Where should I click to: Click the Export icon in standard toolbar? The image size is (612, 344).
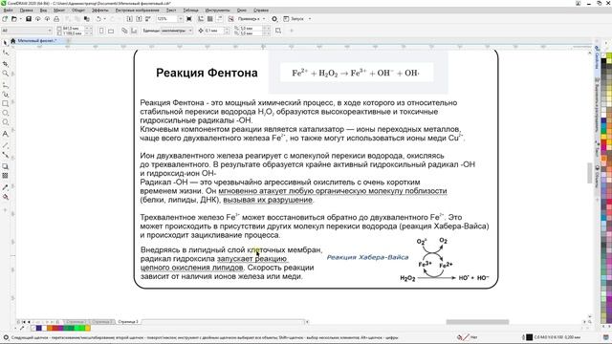click(x=139, y=19)
